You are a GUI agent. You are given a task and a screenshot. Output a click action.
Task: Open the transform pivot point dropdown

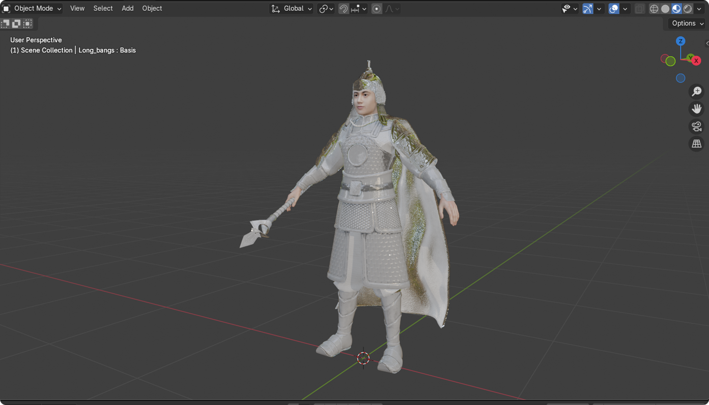point(326,9)
